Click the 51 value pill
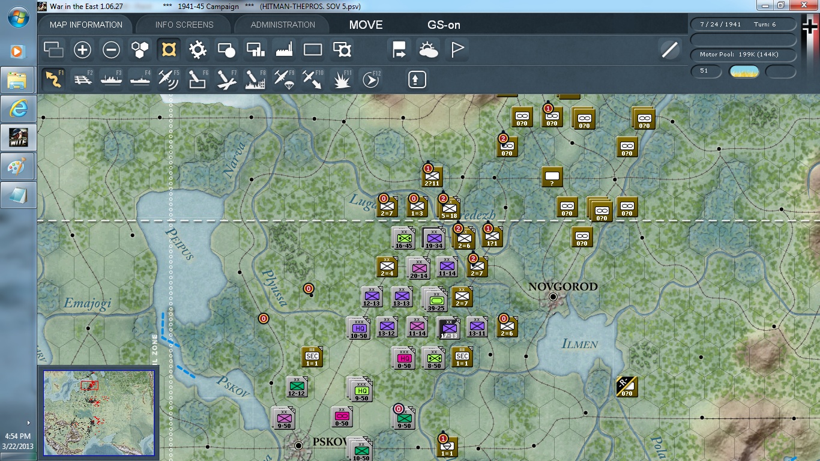 706,71
